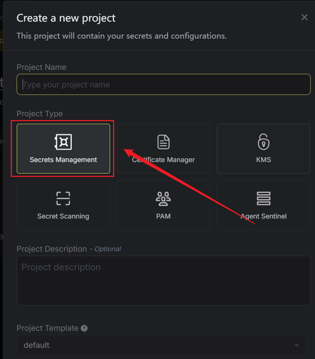Choose the PAM label text
The height and width of the screenshot is (359, 315).
(163, 216)
